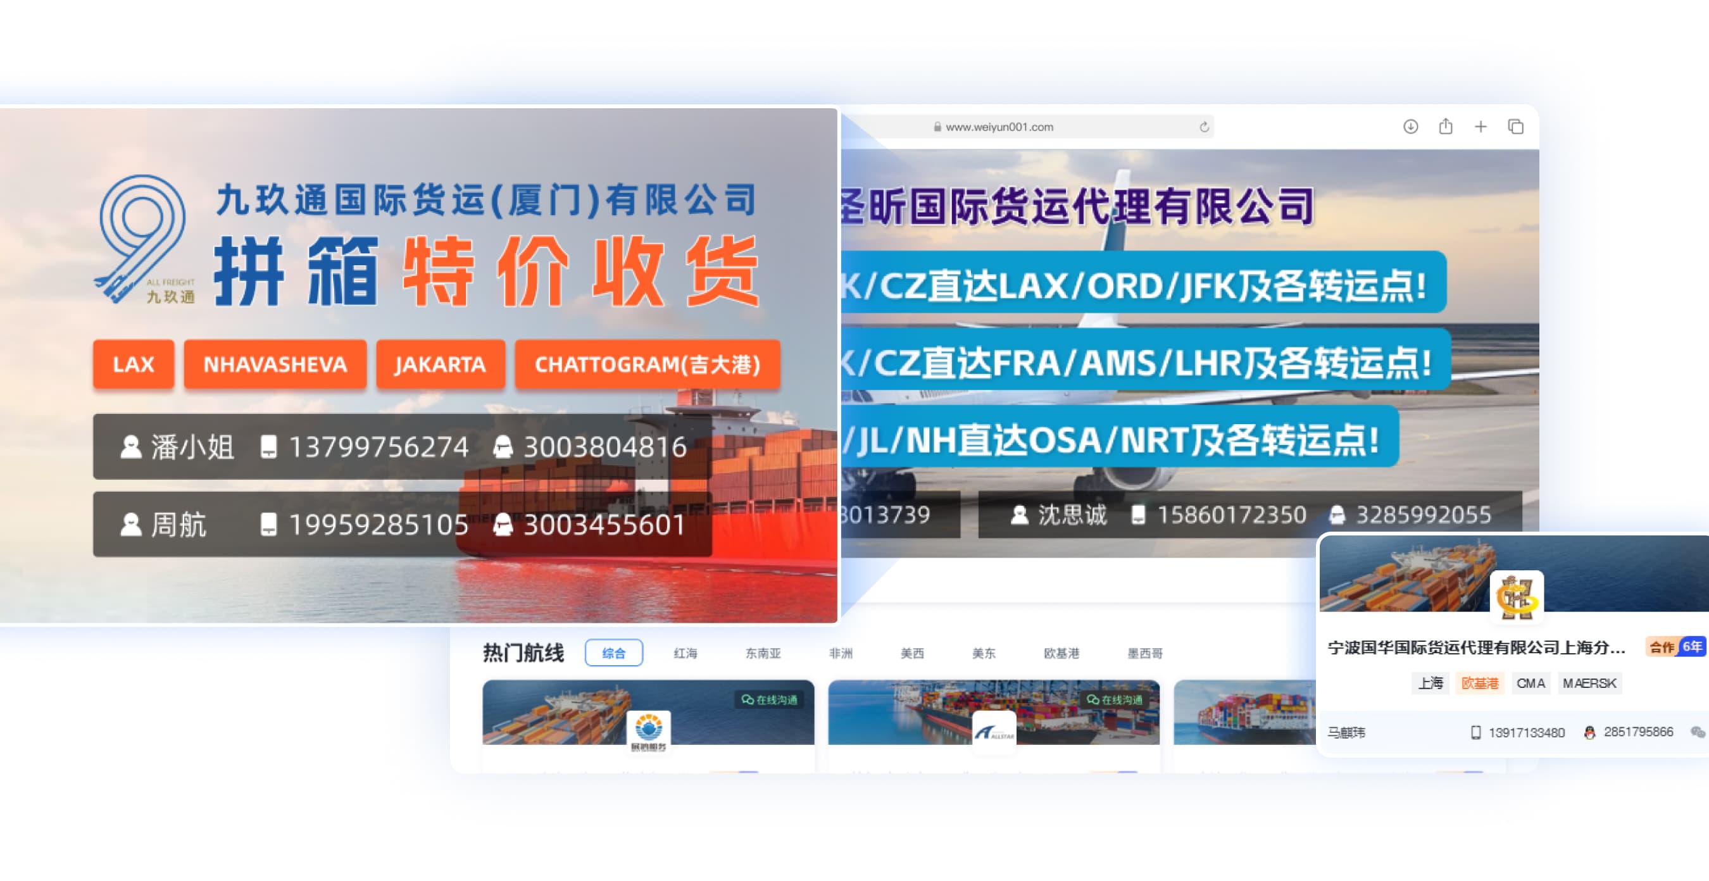Select the 综合 tab under 热门航线
Screen dimensions: 1709x881
pos(614,653)
